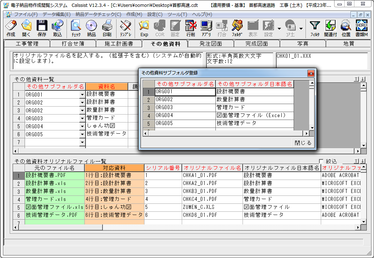Expand the dropdown arrow beside コア土 toolbar icon
Viewport: 374px width, 258px height.
pyautogui.click(x=301, y=29)
